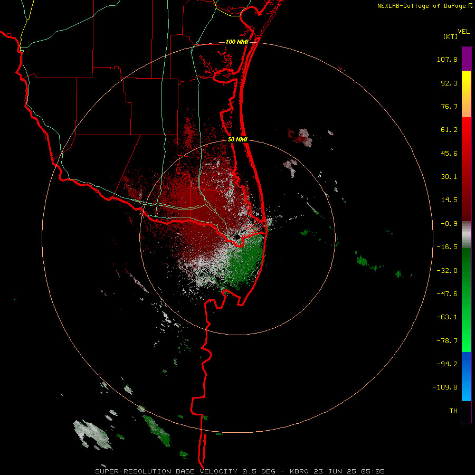Click the -32.0 legend value
The image size is (475, 475).
[x=447, y=271]
